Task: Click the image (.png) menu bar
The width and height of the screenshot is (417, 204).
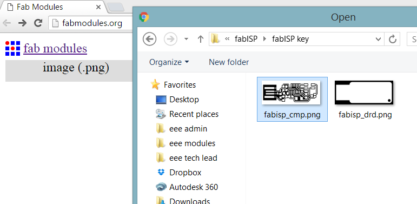Action: [x=69, y=70]
